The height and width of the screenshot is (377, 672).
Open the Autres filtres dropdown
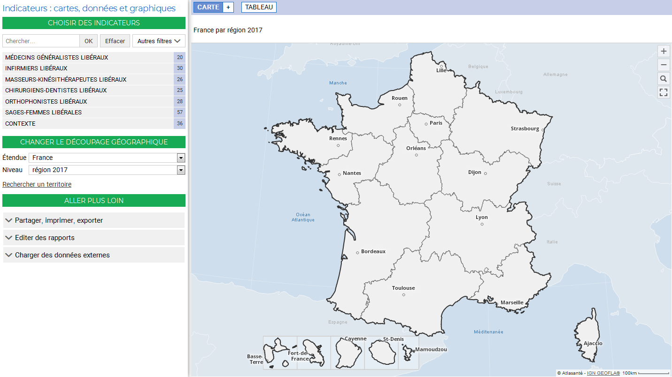point(159,41)
